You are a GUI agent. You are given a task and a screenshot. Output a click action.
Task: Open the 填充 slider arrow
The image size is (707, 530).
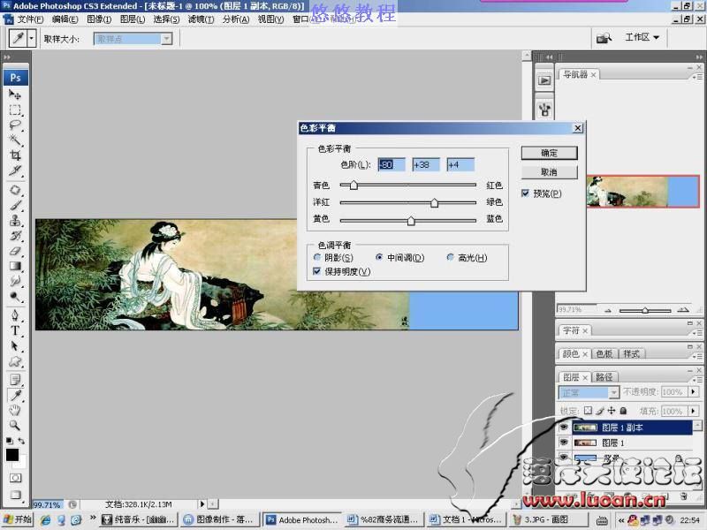coord(694,411)
